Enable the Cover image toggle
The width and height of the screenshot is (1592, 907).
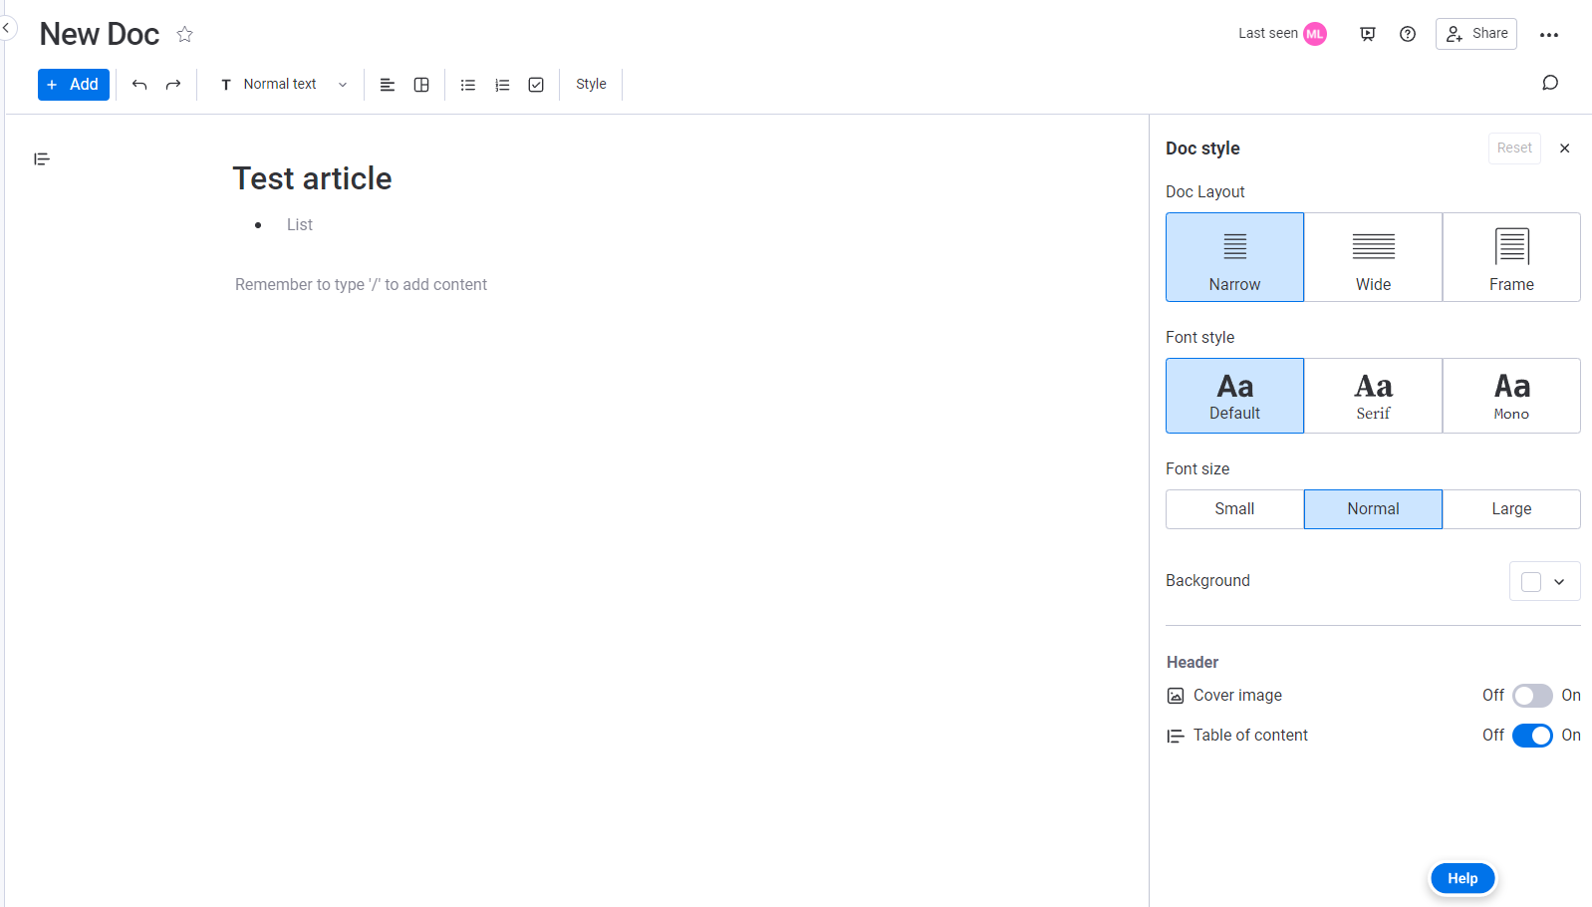[x=1531, y=696]
